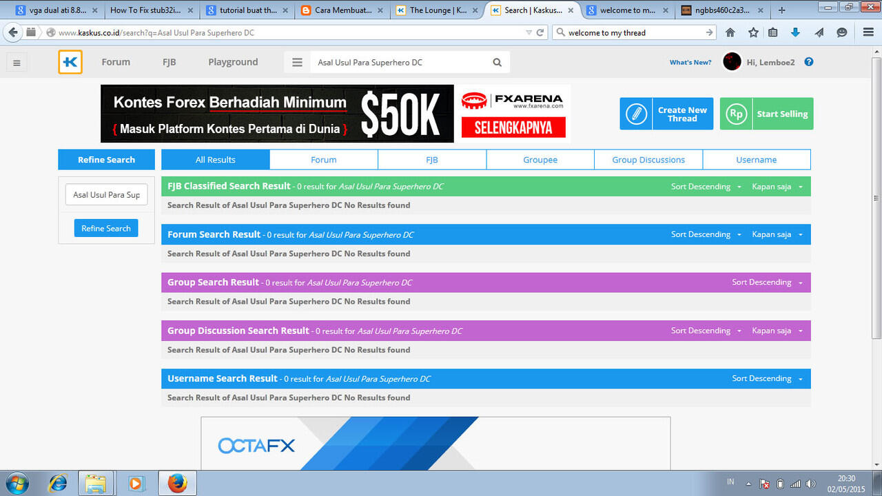Click the search go arrow in Firefox search box
The width and height of the screenshot is (882, 496).
click(710, 32)
